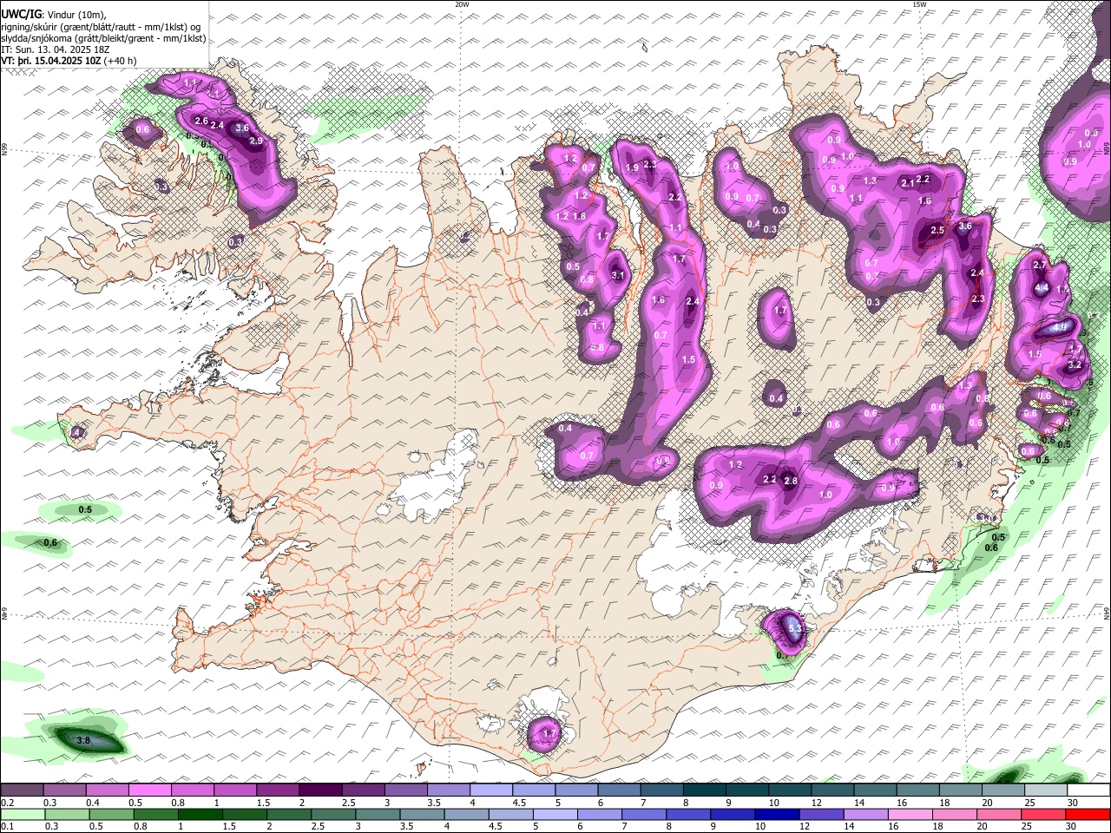Pick the pale lavender upper swatch starting at 4
Viewport: 1111px width, 833px height.
tap(490, 790)
